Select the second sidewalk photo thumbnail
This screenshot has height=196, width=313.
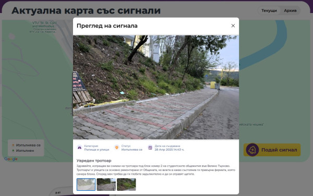[106, 185]
